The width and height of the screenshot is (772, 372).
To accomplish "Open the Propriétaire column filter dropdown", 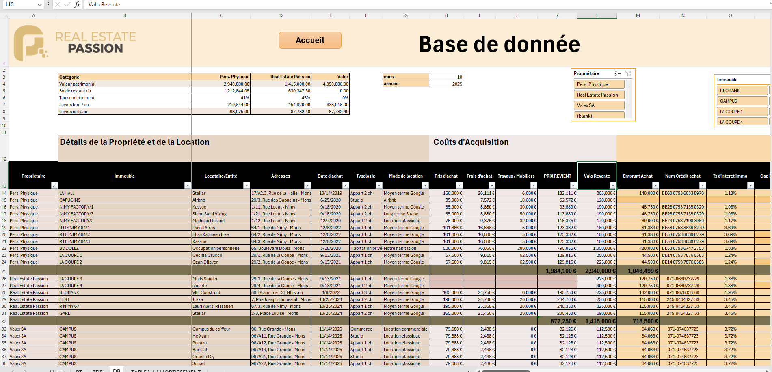I will coord(54,185).
